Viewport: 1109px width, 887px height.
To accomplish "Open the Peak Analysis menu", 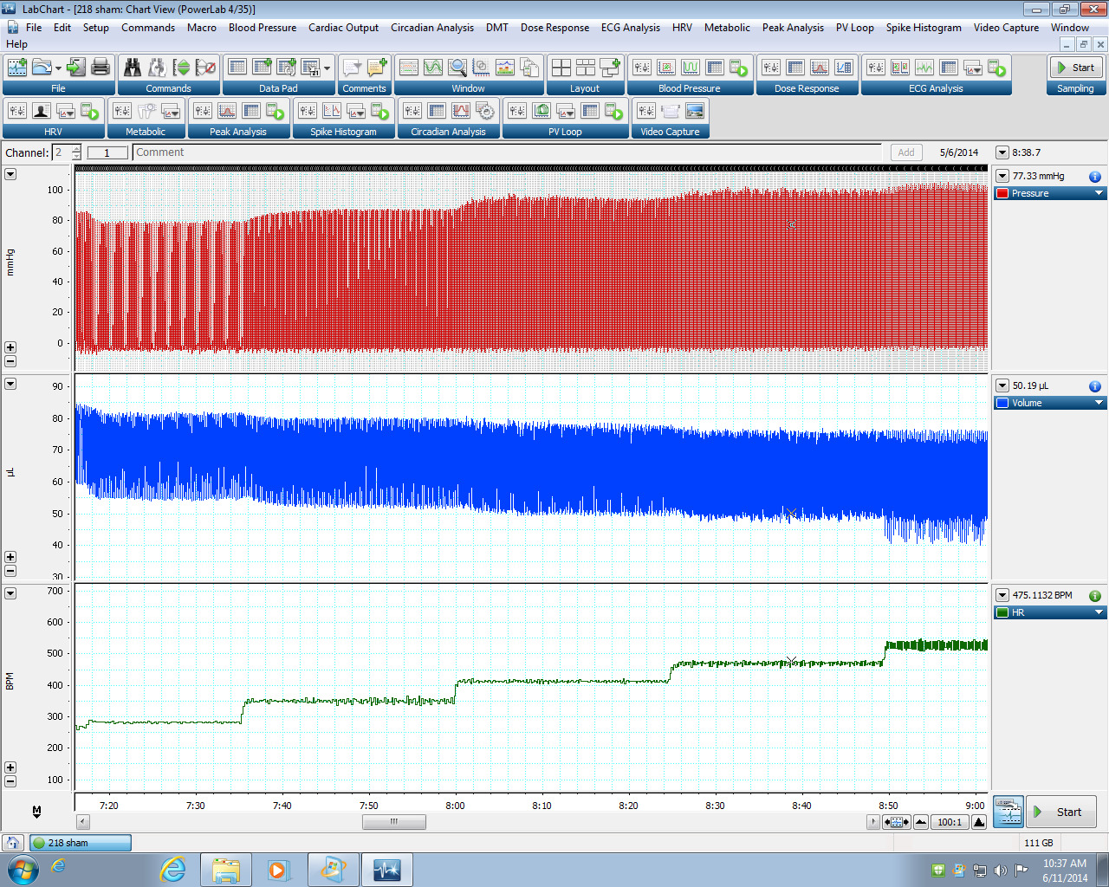I will 792,28.
